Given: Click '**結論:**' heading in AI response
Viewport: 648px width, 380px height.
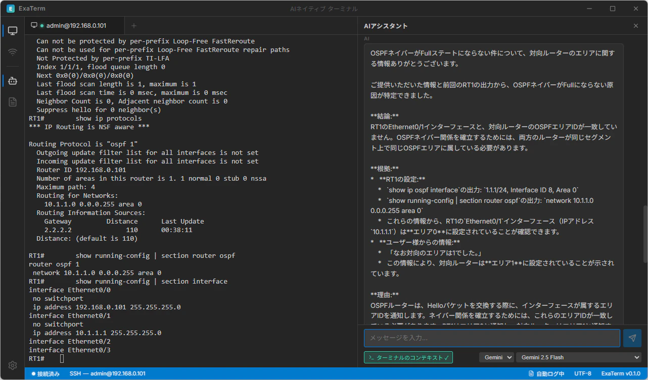Looking at the screenshot, I should tap(385, 117).
